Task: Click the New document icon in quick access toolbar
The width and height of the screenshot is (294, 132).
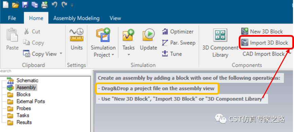Action: click(6, 5)
